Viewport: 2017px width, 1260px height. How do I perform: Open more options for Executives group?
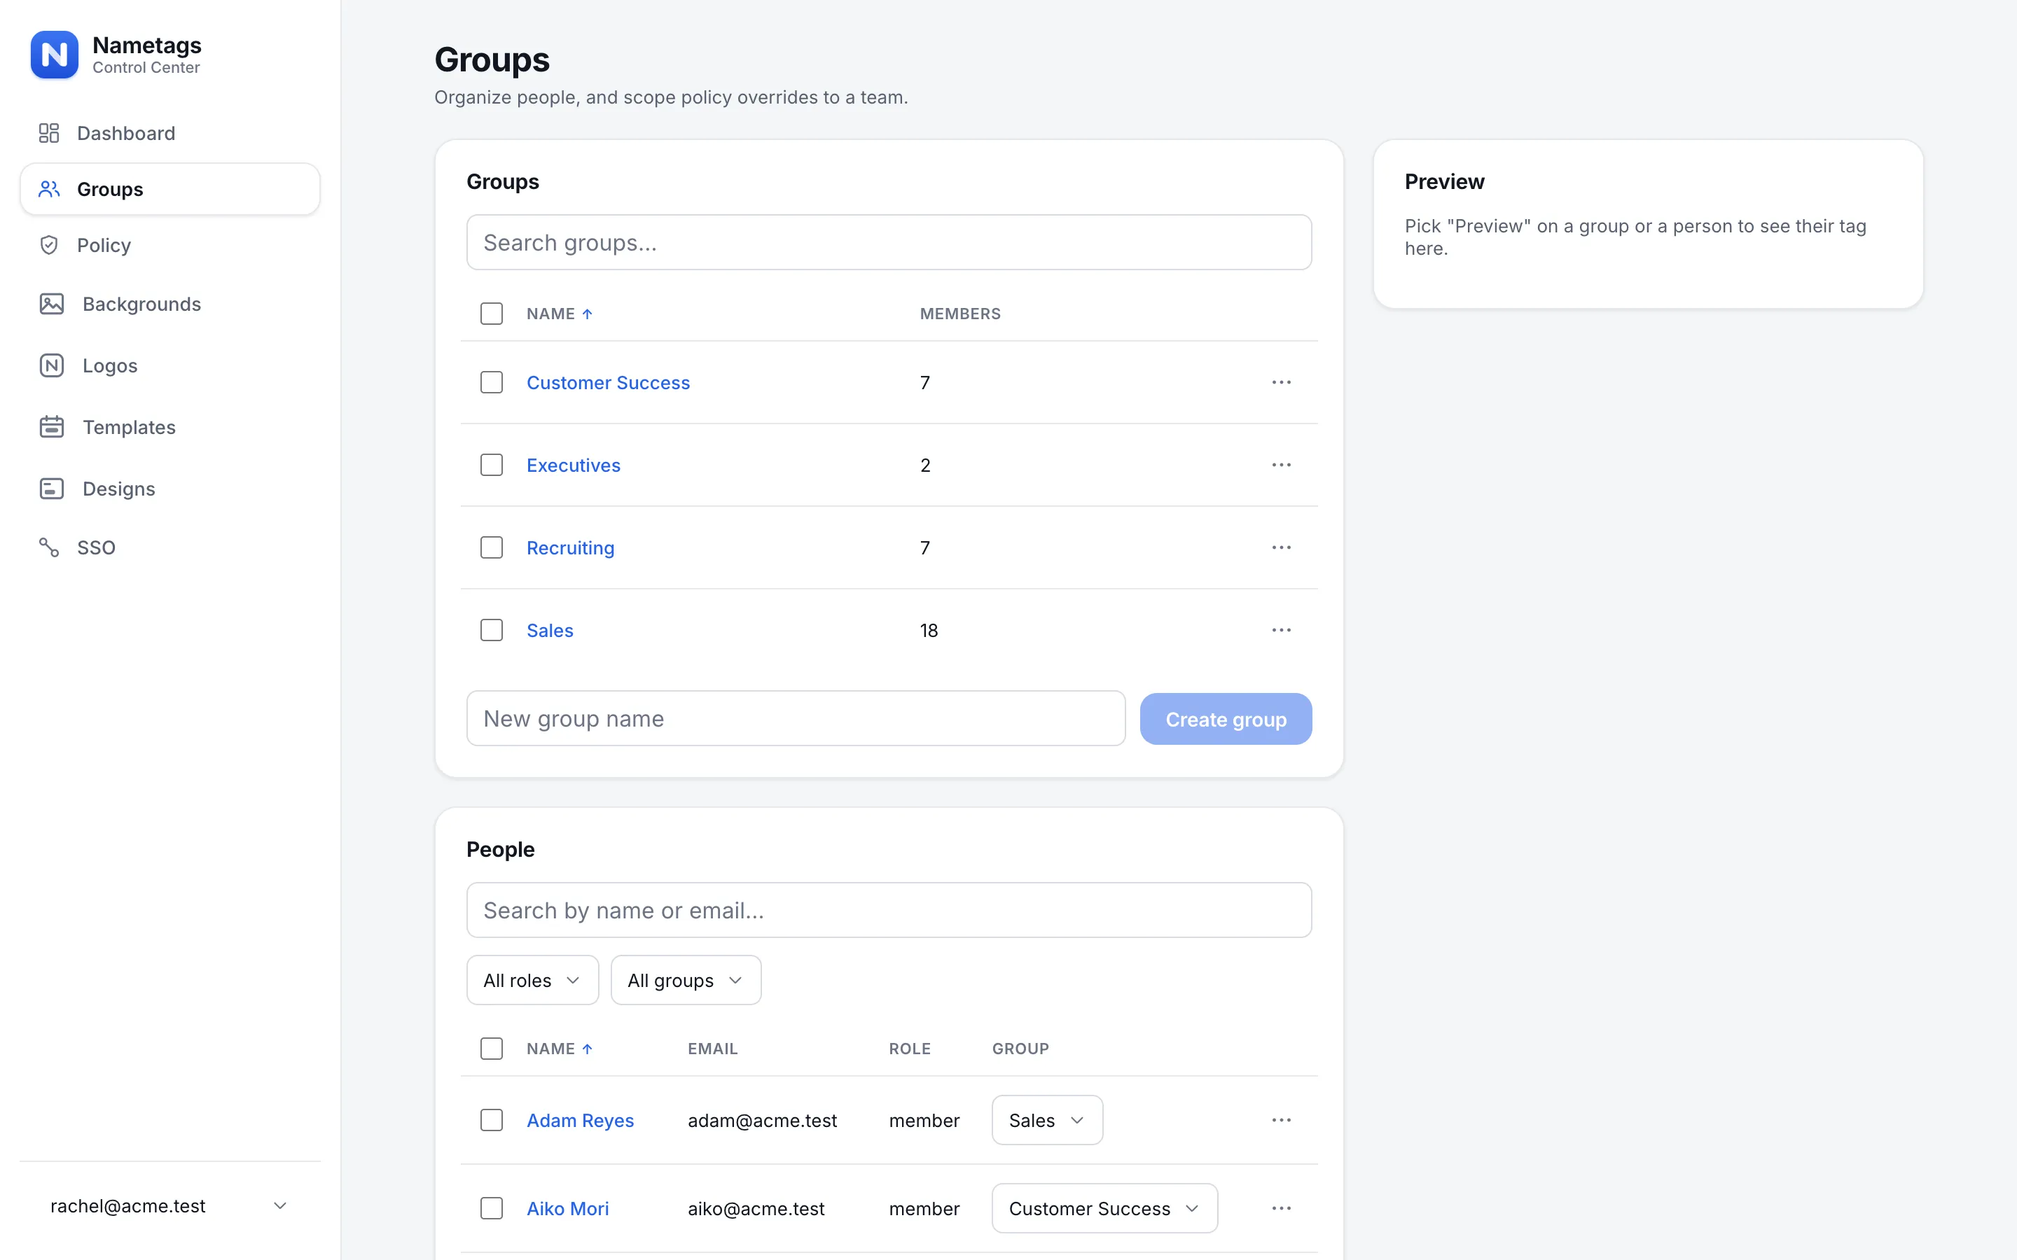(x=1281, y=465)
